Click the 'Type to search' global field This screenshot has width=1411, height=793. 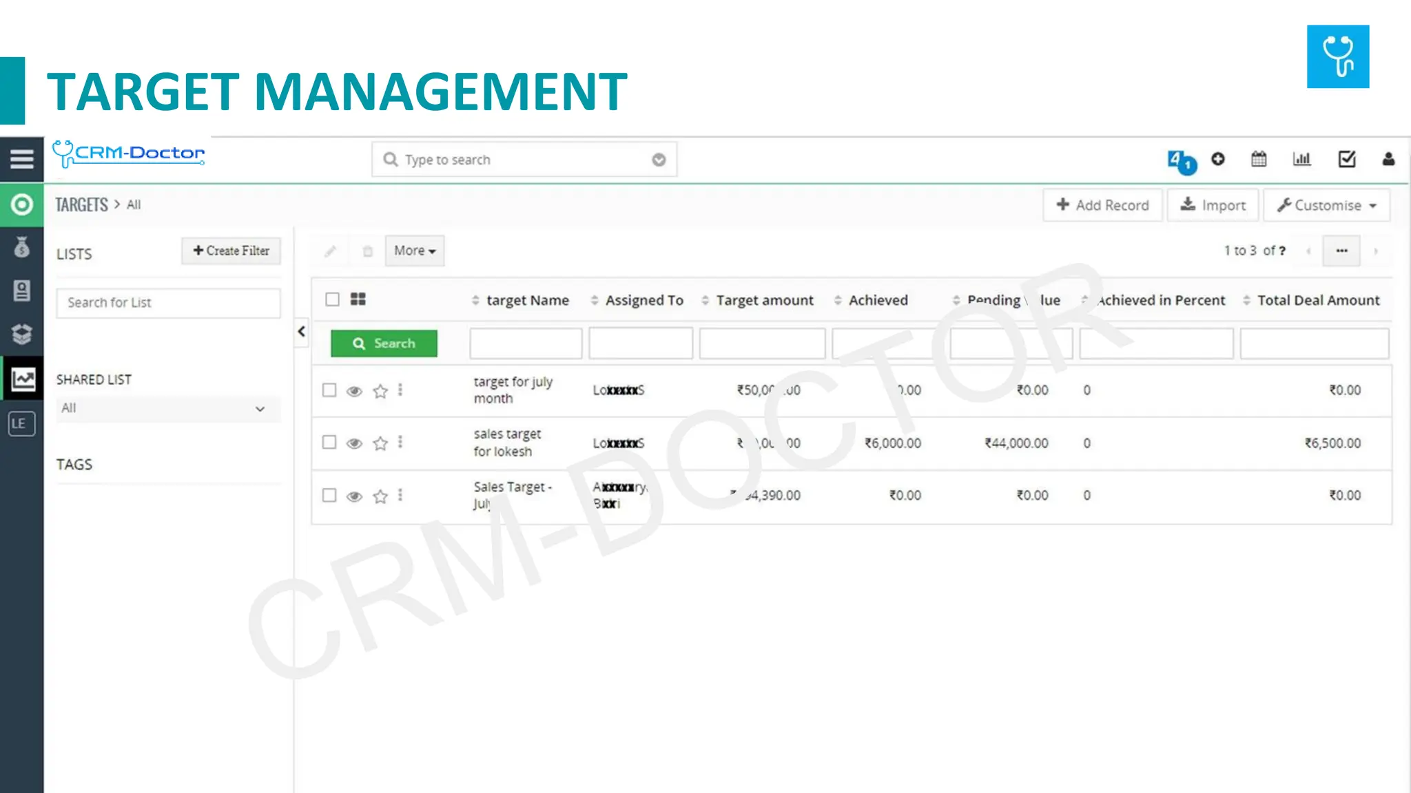click(x=524, y=160)
